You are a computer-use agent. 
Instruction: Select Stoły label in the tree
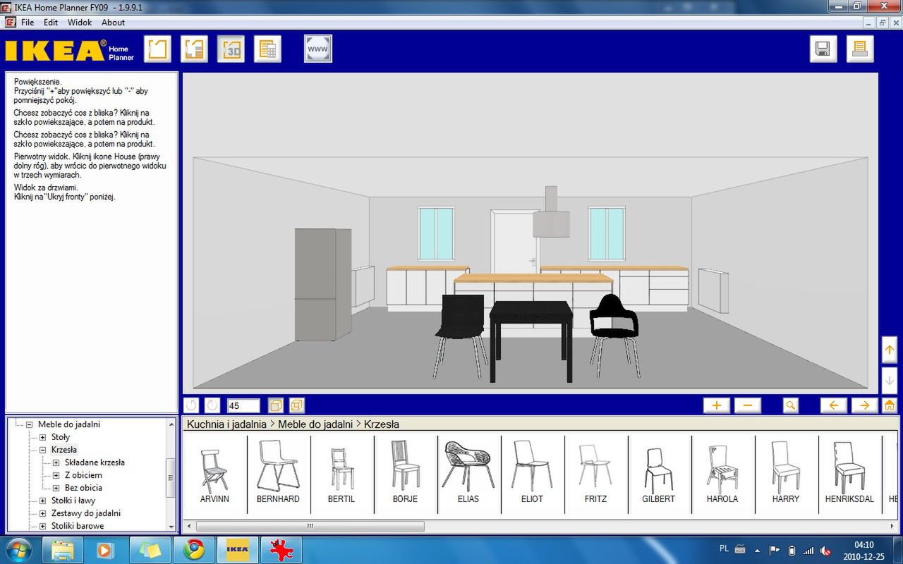click(x=61, y=437)
